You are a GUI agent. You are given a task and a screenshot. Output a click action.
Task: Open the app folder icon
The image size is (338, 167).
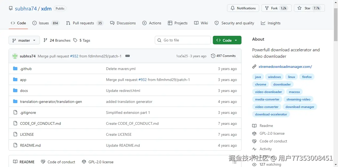coord(15,80)
